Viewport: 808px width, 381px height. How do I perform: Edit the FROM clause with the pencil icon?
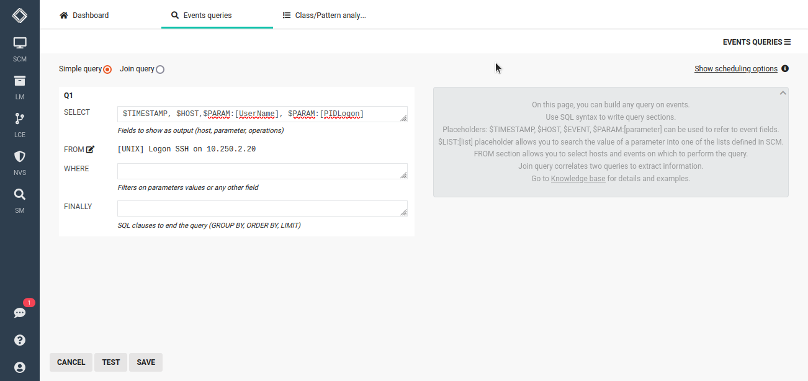click(90, 148)
